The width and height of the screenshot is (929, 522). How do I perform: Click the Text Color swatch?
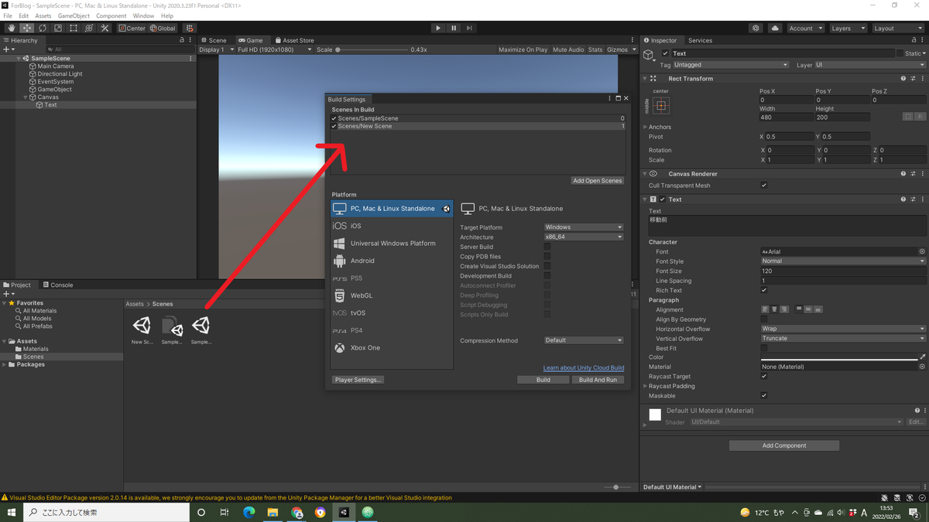(839, 357)
